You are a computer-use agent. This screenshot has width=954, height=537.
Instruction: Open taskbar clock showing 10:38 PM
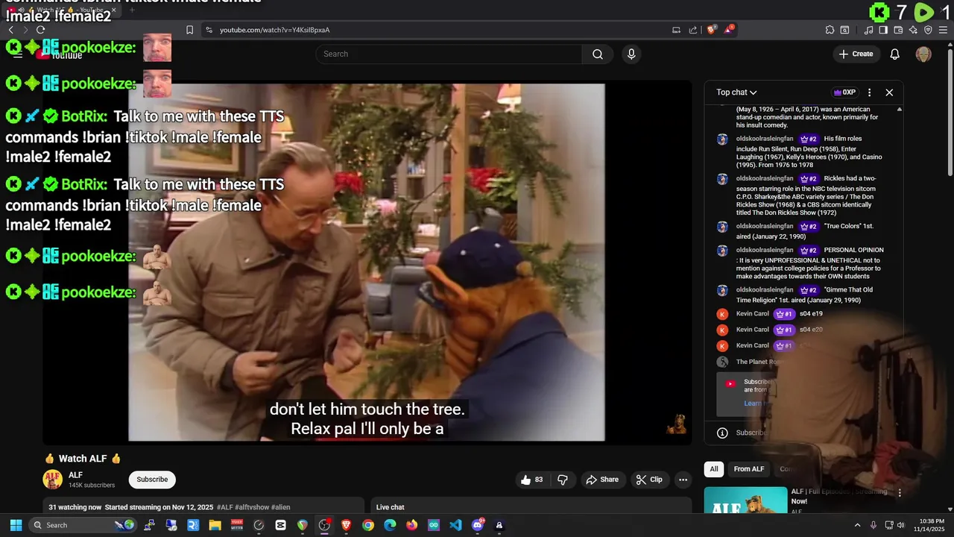pyautogui.click(x=930, y=525)
